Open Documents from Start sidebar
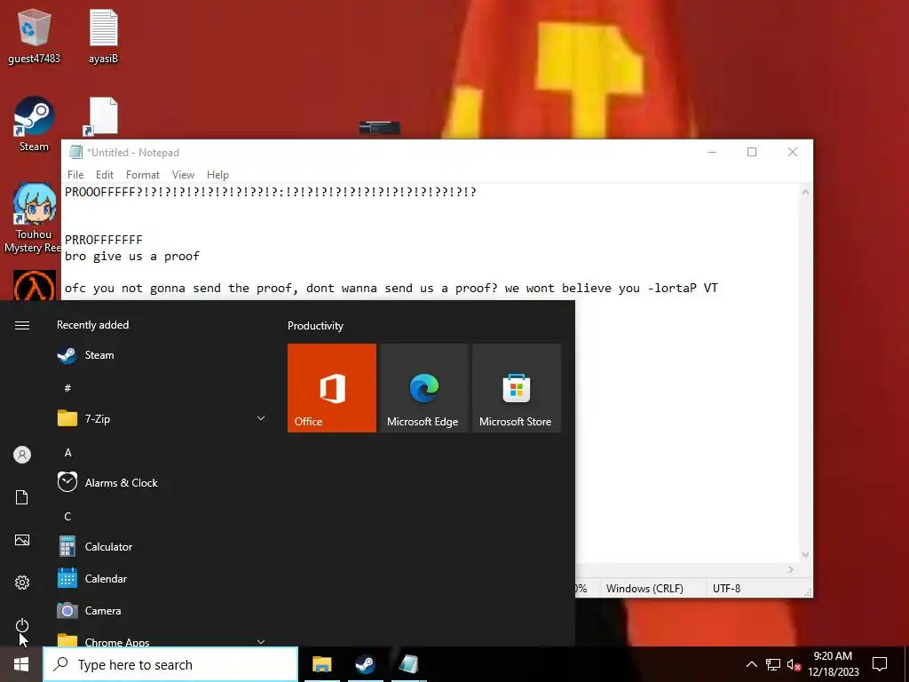This screenshot has width=909, height=682. pos(22,497)
